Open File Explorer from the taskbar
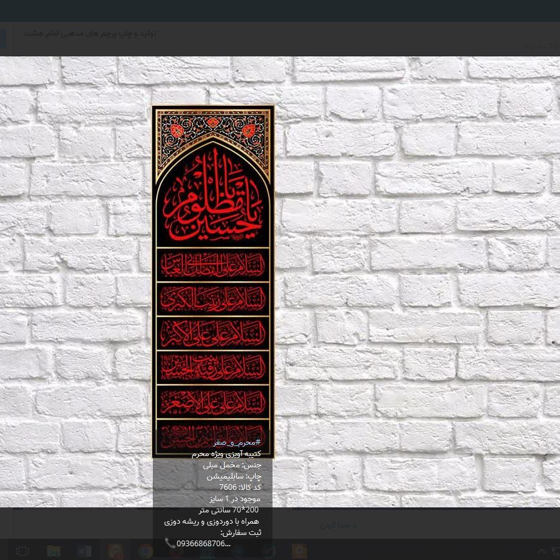Image resolution: width=560 pixels, height=560 pixels. (x=54, y=551)
